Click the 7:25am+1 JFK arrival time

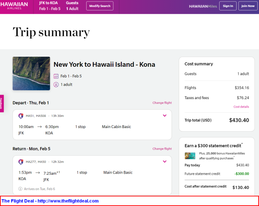point(52,173)
